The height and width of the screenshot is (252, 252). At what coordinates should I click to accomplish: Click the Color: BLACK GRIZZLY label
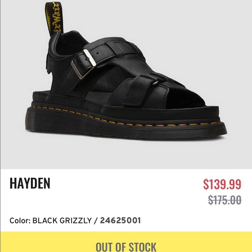click(51, 220)
